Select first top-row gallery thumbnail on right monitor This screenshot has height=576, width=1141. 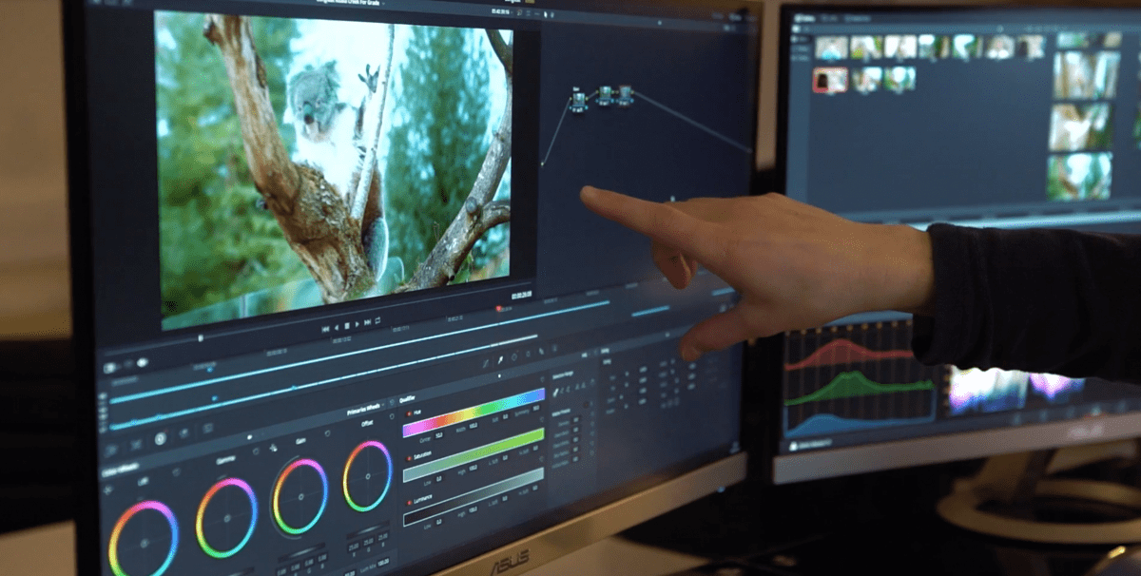pos(831,48)
